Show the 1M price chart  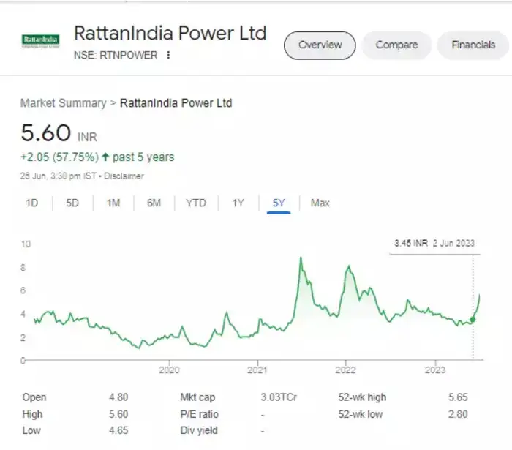tap(113, 203)
